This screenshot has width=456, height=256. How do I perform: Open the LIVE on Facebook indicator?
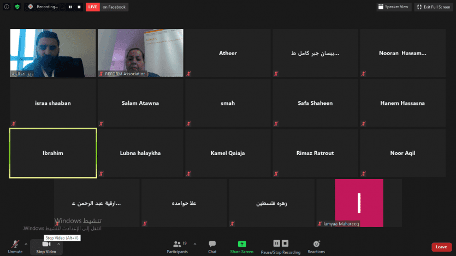(106, 7)
